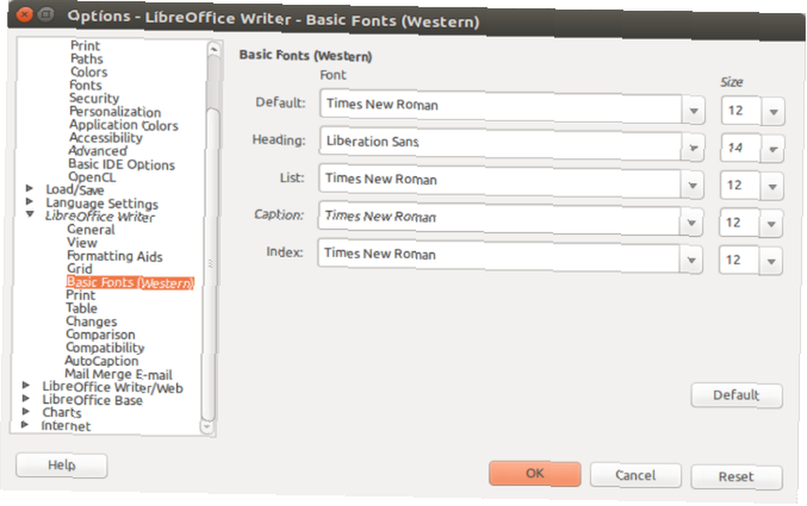Select Security in the options tree
Screen dimensions: 807x506
[94, 98]
